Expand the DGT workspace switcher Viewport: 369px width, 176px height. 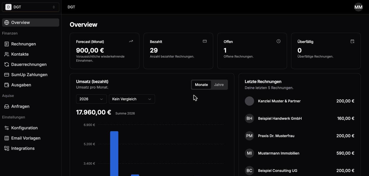tap(30, 7)
